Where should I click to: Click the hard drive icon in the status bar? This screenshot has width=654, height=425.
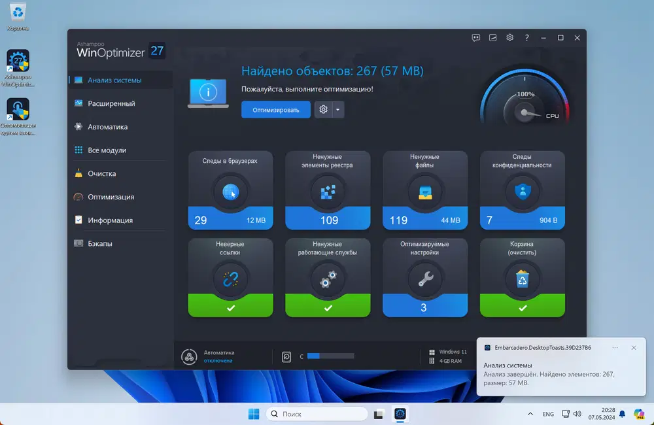pos(286,356)
